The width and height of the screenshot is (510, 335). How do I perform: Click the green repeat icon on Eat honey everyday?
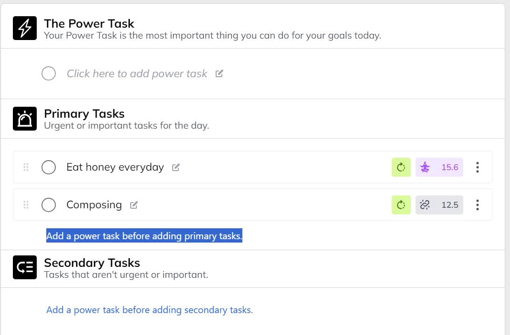401,167
